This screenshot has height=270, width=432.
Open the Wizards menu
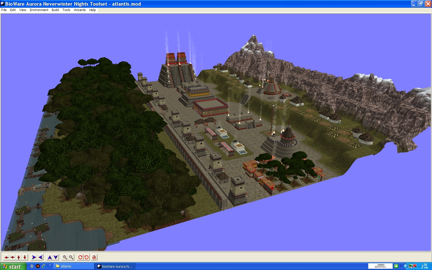click(80, 10)
